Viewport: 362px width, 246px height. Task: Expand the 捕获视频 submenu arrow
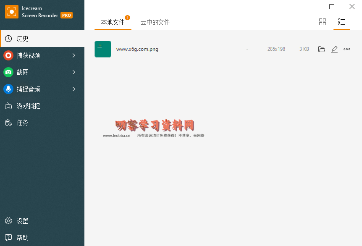click(x=74, y=55)
